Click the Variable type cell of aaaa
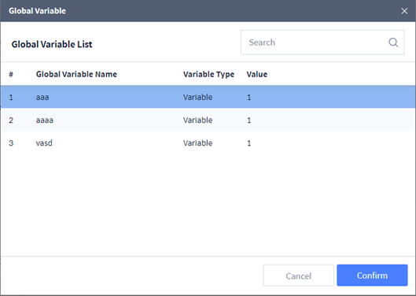This screenshot has width=416, height=296. (x=197, y=120)
